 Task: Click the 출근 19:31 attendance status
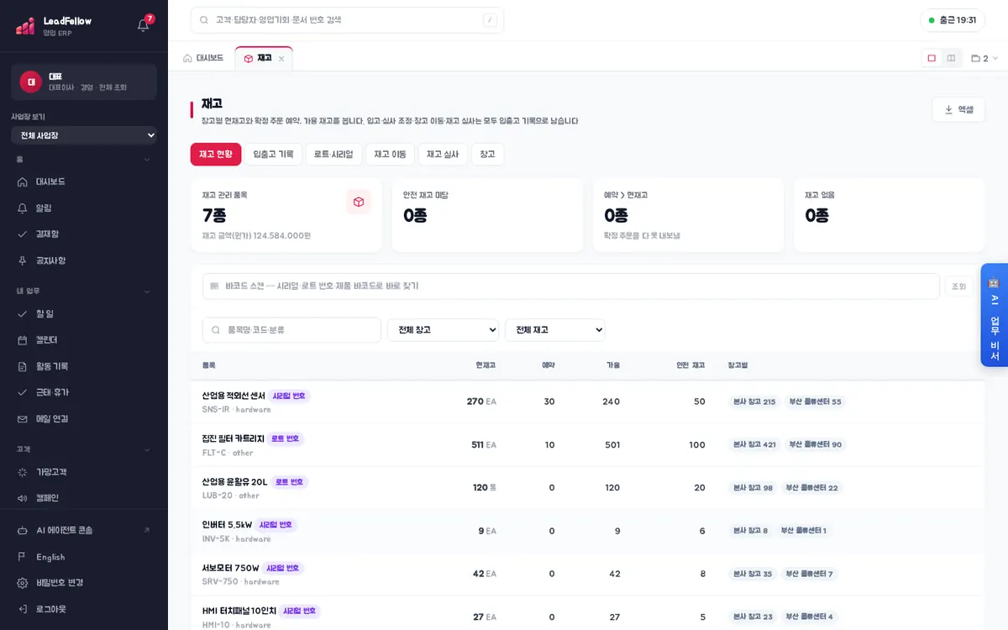point(953,20)
